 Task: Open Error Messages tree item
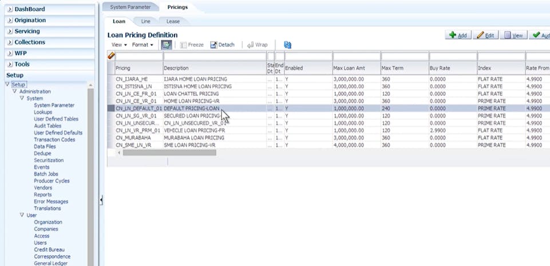pyautogui.click(x=51, y=201)
